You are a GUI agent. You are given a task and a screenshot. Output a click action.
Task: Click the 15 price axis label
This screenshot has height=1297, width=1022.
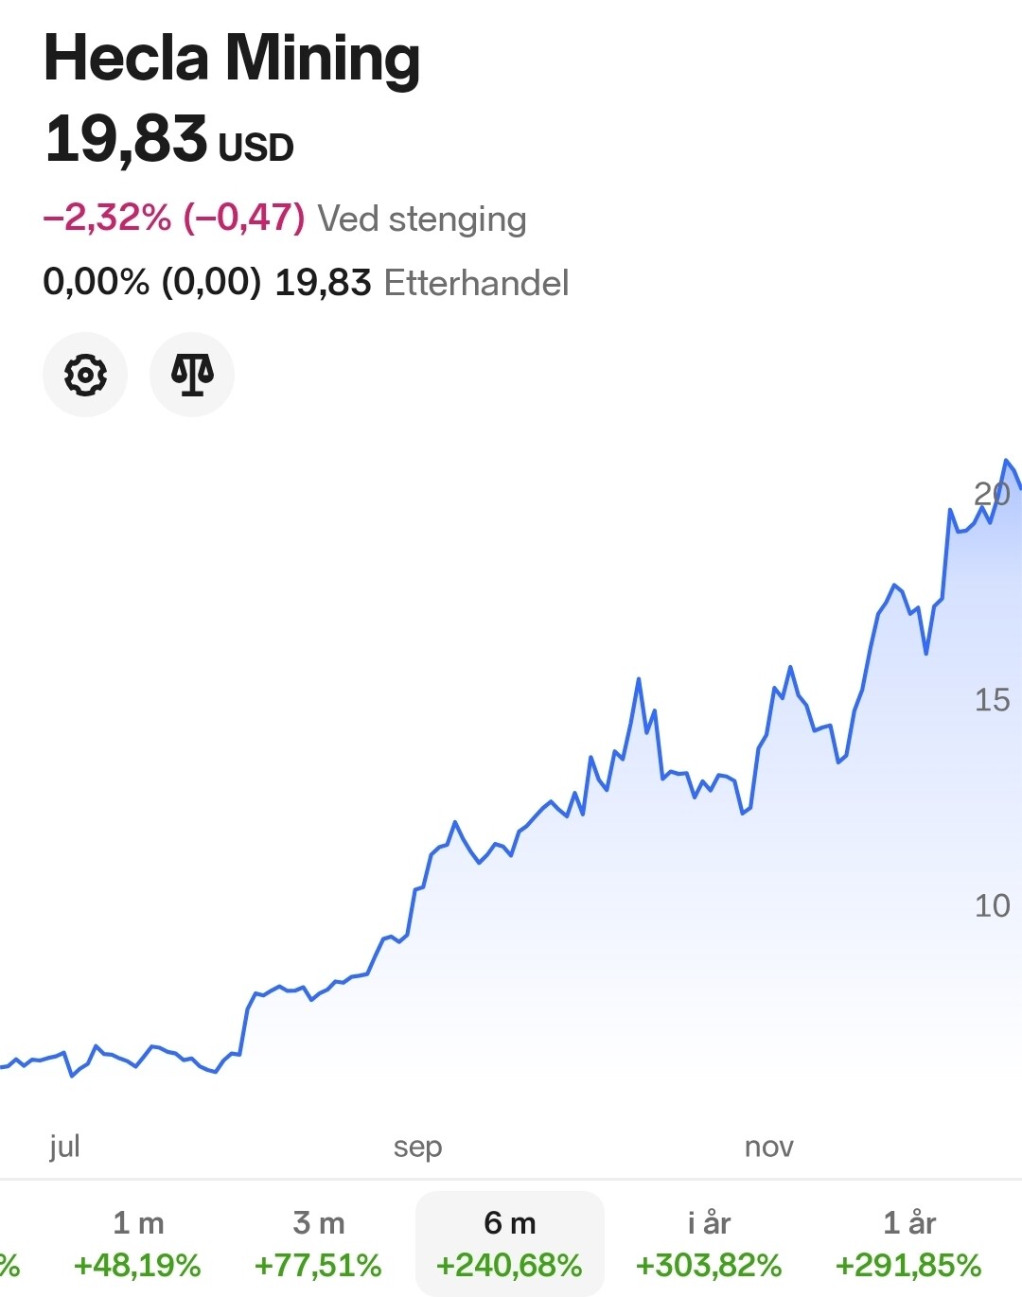(x=992, y=700)
